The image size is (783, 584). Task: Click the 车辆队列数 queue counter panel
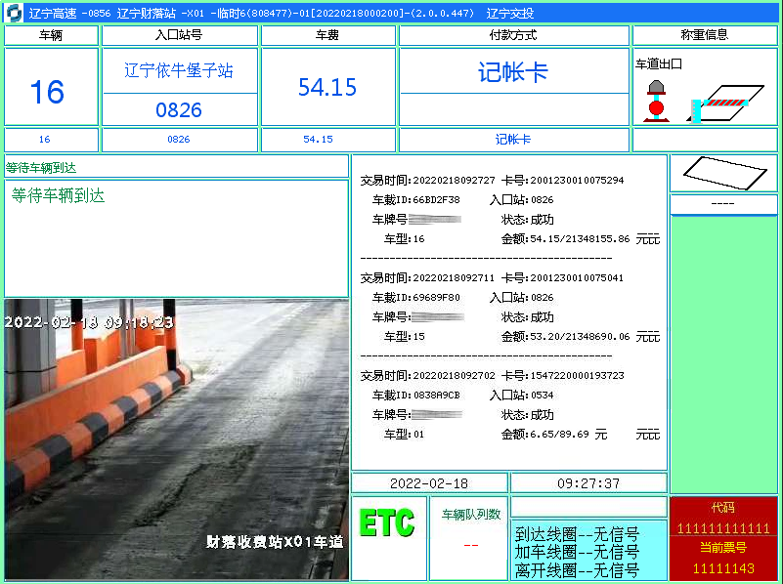pos(470,537)
